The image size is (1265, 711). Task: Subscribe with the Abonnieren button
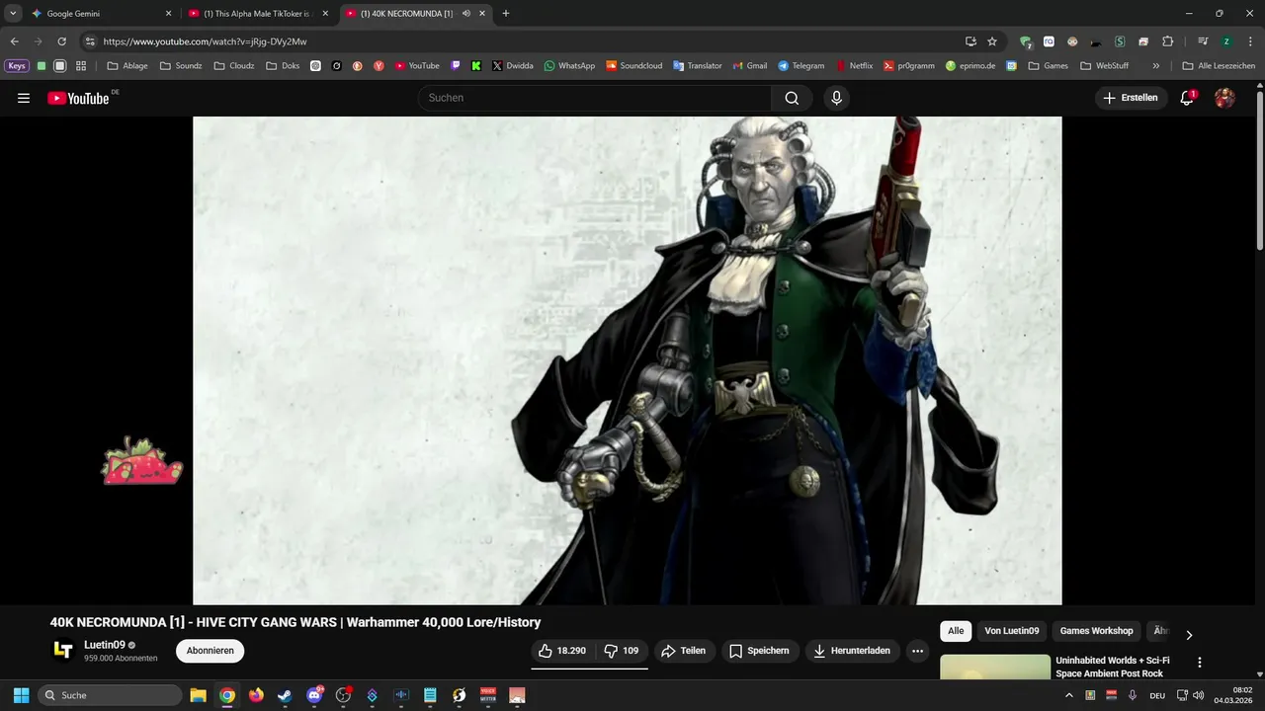210,651
